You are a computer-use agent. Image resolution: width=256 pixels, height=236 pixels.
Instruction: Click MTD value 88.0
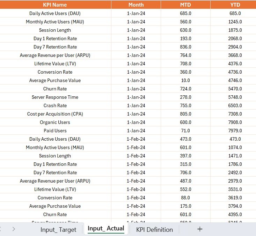coord(185,198)
